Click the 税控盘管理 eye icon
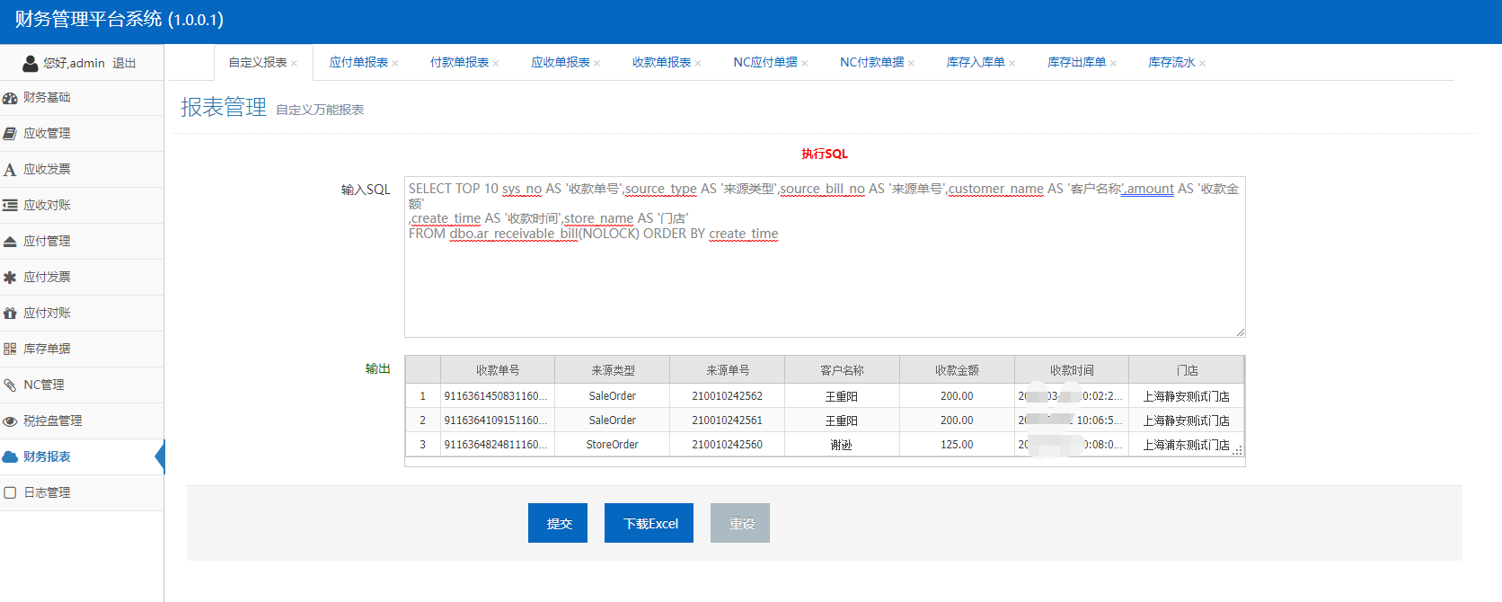The height and width of the screenshot is (602, 1502). (x=10, y=421)
